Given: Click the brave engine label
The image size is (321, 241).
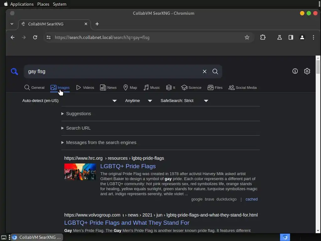Looking at the screenshot, I should point(209,199).
